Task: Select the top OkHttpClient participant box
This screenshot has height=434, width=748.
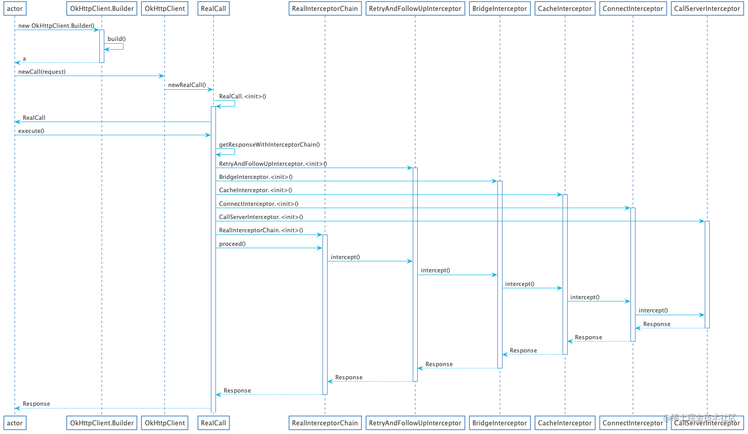Action: click(x=165, y=9)
